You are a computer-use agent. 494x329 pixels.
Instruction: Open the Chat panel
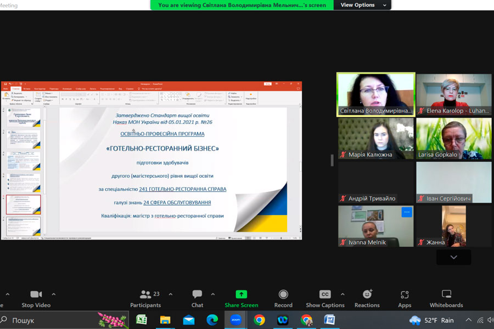[x=197, y=295]
